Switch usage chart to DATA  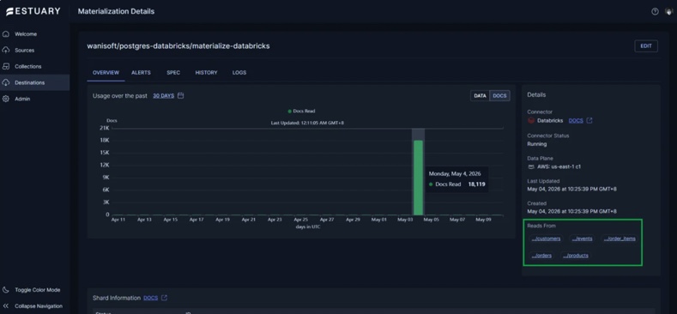click(x=481, y=96)
